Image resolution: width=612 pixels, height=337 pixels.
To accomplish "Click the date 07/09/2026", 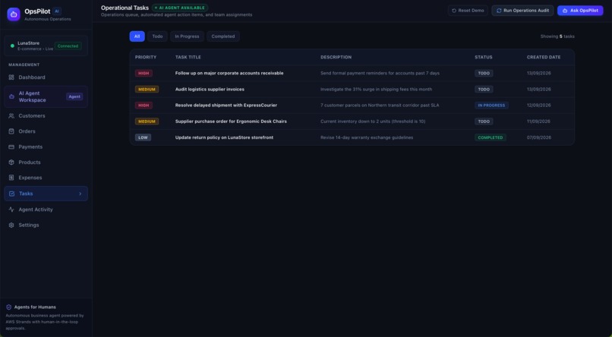I will pyautogui.click(x=539, y=137).
